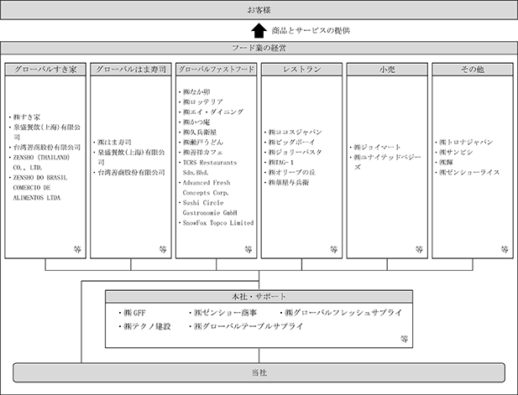The image size is (518, 395).
Task: Click ZENSHO DO BRASIL COMERCIO entry
Action: pos(40,187)
